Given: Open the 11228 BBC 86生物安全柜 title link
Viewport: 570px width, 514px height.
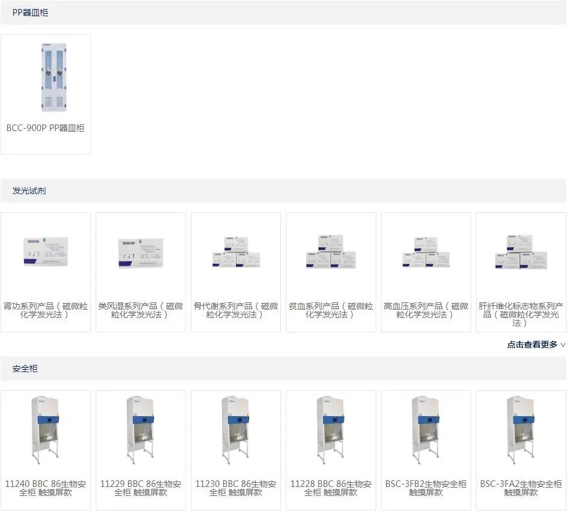Looking at the screenshot, I should tap(331, 488).
